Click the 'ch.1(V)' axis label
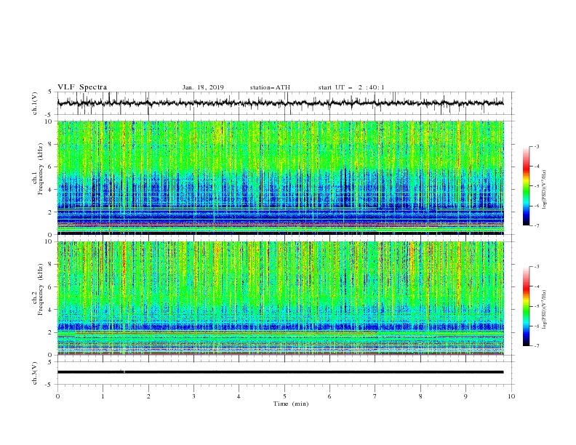The height and width of the screenshot is (445, 576). (x=35, y=103)
